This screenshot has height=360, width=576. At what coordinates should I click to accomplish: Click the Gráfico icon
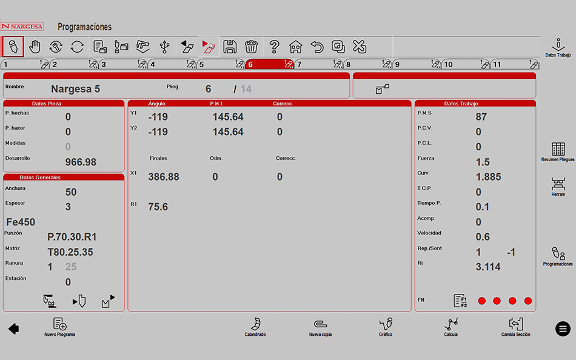pos(386,327)
